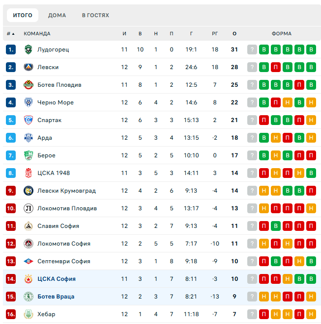The width and height of the screenshot is (321, 324).
Task: Open the Лудогорец team link
Action: point(53,50)
